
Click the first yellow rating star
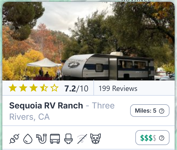[13, 88]
